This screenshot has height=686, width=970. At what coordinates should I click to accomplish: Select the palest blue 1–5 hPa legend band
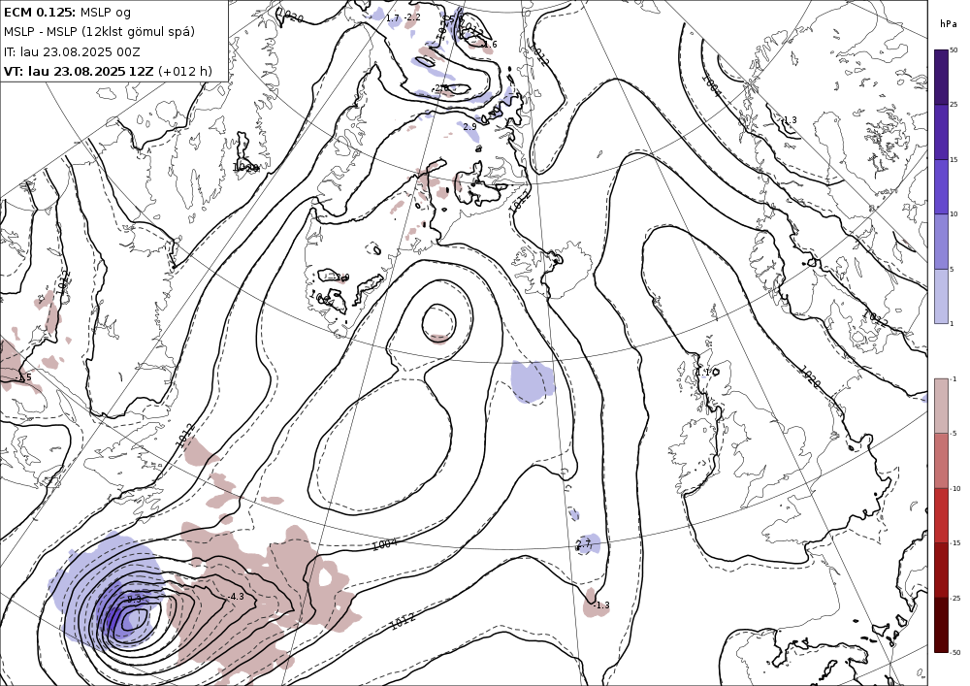coord(941,296)
